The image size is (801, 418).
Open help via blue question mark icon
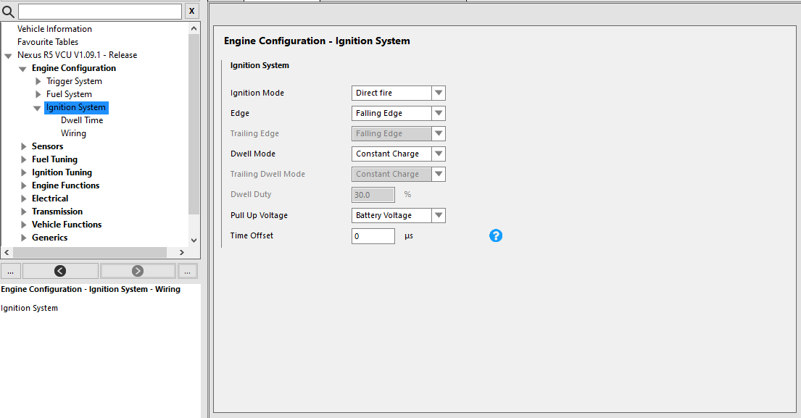pyautogui.click(x=496, y=235)
